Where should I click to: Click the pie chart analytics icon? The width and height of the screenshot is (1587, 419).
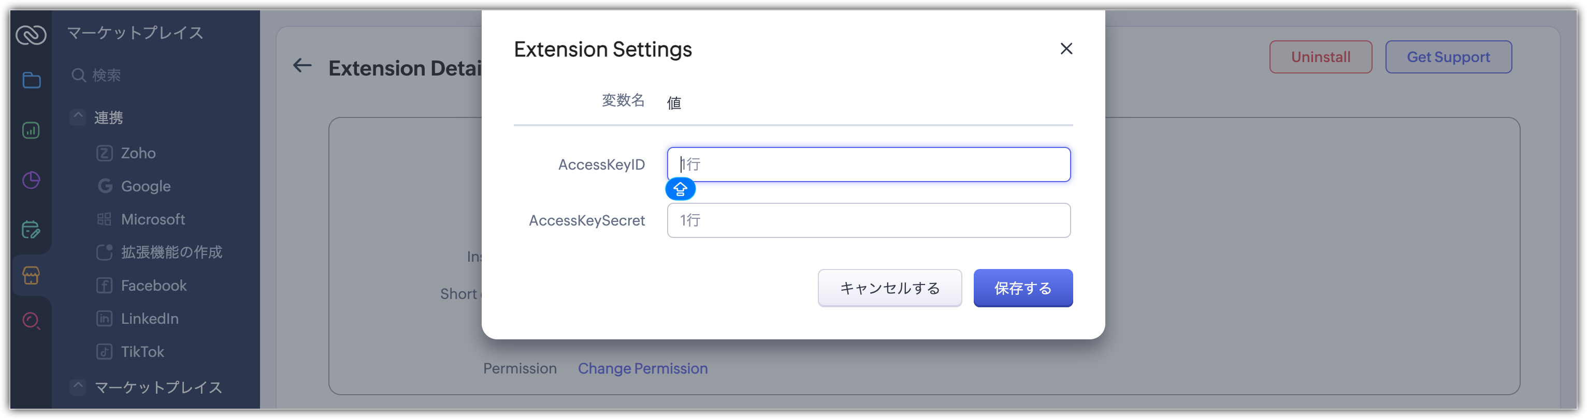click(x=32, y=181)
